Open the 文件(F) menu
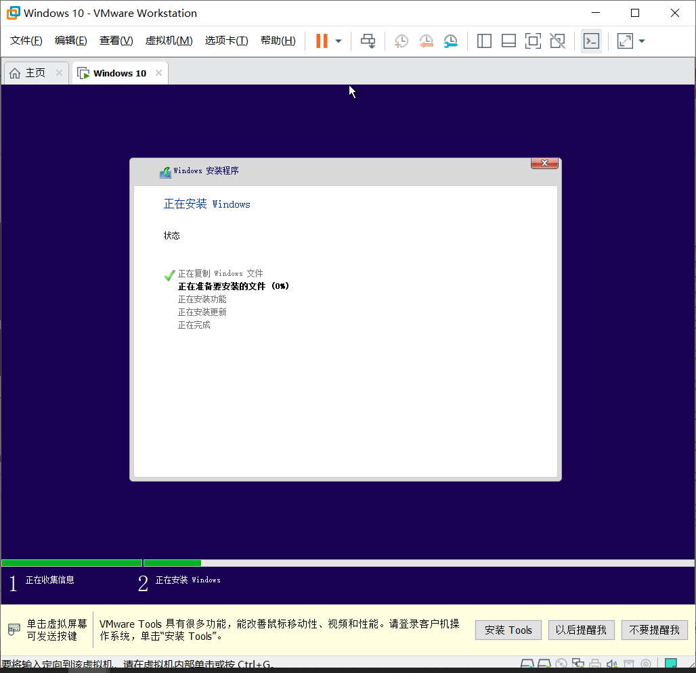This screenshot has height=673, width=696. pyautogui.click(x=26, y=41)
